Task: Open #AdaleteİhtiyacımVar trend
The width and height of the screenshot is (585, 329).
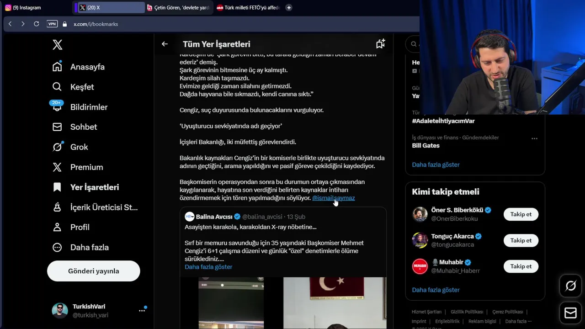Action: (443, 121)
